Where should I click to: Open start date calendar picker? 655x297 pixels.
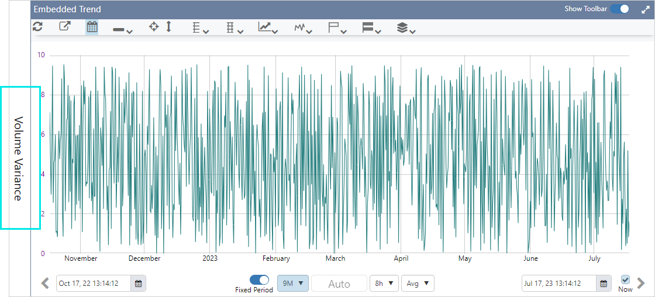(x=139, y=284)
